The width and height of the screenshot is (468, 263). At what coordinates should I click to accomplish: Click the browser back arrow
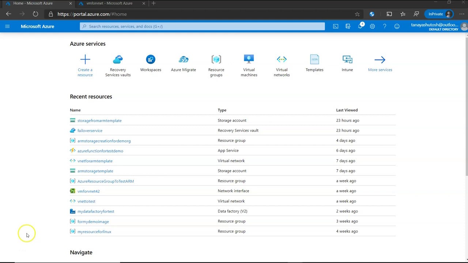tap(8, 14)
